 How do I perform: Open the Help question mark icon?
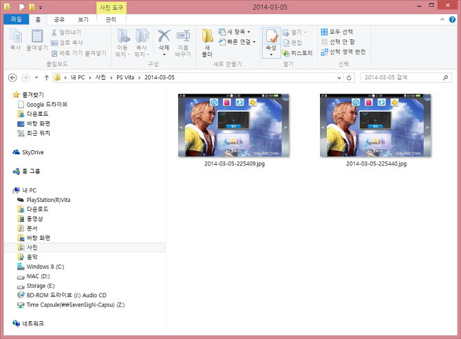(x=452, y=19)
